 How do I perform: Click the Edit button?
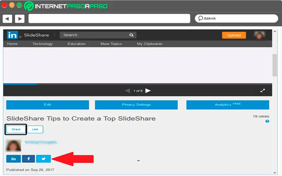(48, 105)
